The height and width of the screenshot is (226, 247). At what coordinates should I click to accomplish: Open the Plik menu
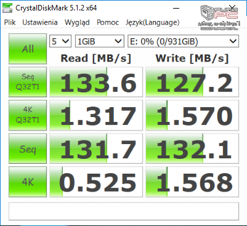click(10, 22)
